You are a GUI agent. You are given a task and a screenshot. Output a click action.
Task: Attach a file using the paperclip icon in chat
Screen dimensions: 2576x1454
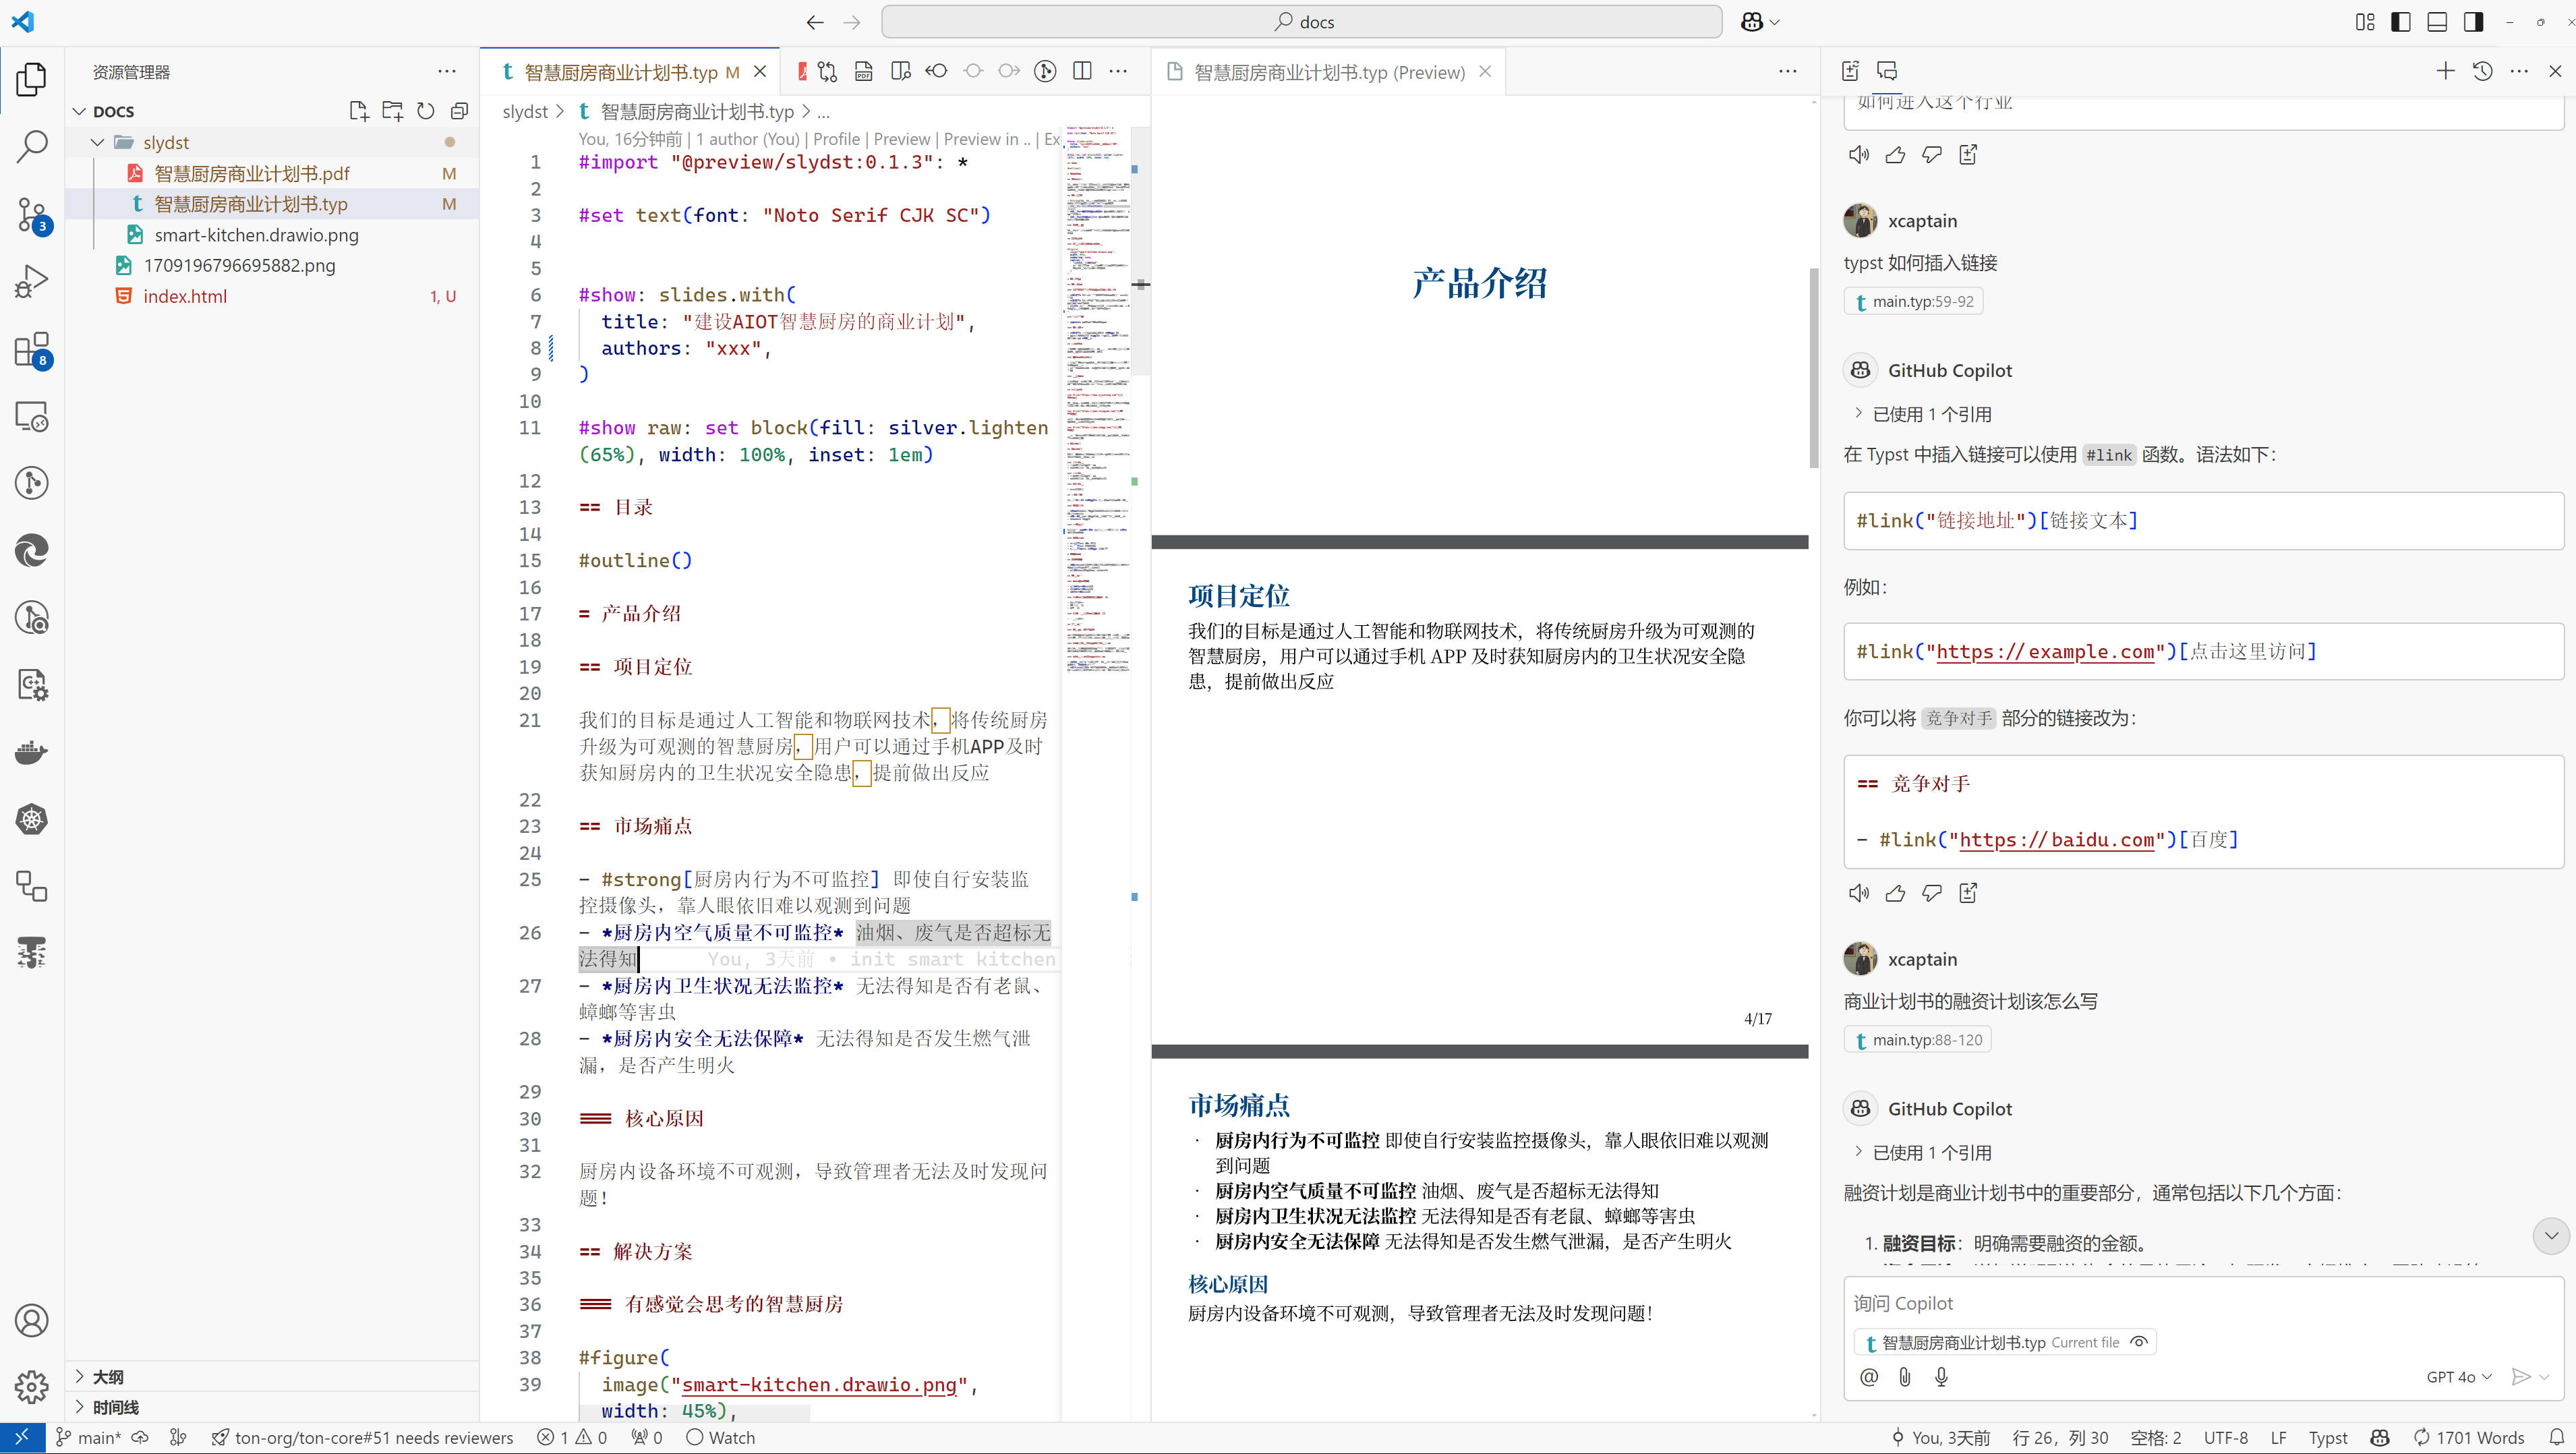[1905, 1377]
